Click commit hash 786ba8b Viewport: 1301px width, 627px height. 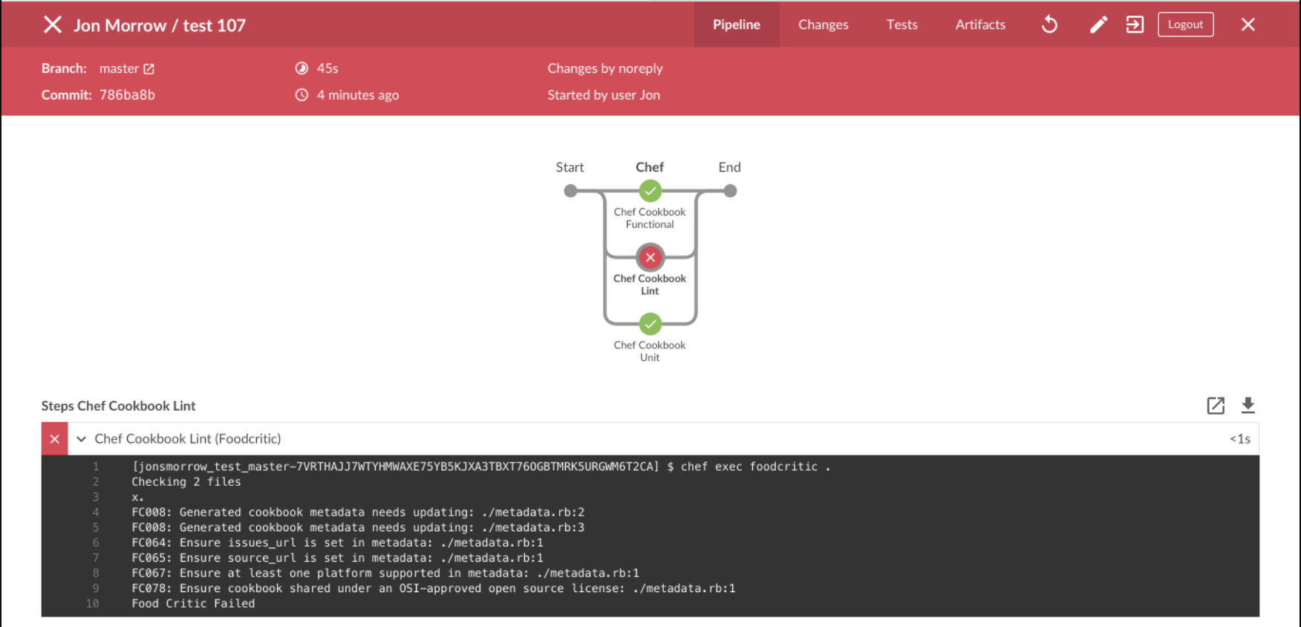(127, 95)
